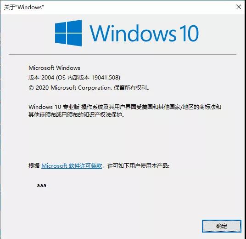Click the number 10 in the banner

coord(189,33)
